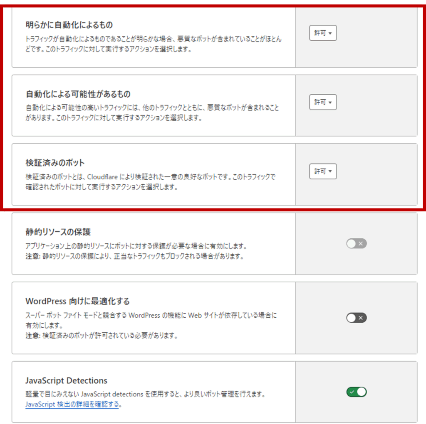The height and width of the screenshot is (424, 426).
Task: Click the 検証済みのボット description paragraph
Action: 150,182
